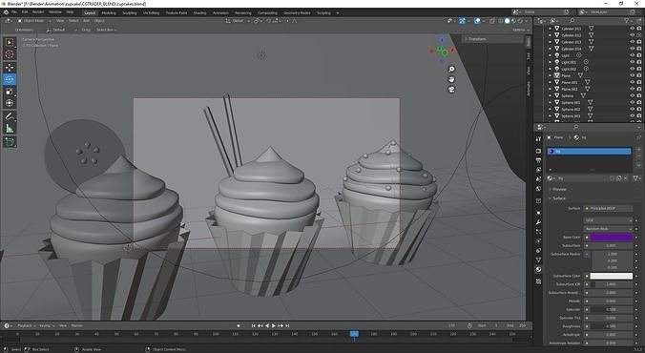Select the Move tool
This screenshot has width=645, height=353.
point(10,67)
